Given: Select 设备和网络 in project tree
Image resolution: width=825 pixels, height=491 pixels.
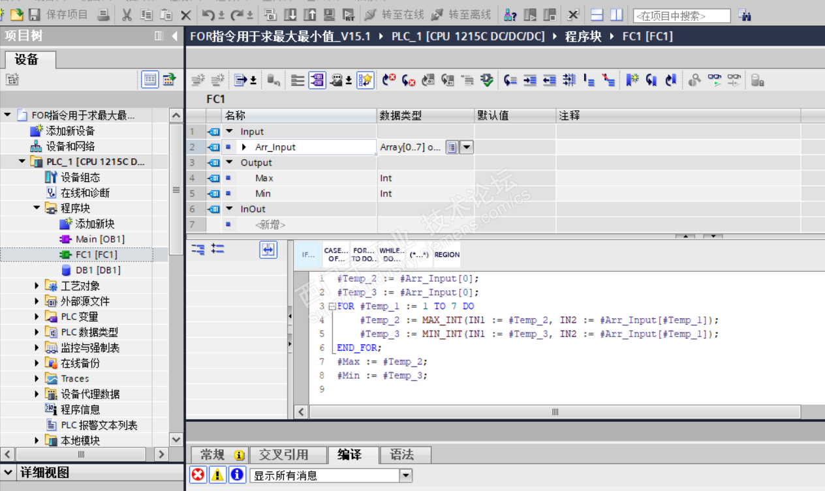Looking at the screenshot, I should [x=70, y=146].
